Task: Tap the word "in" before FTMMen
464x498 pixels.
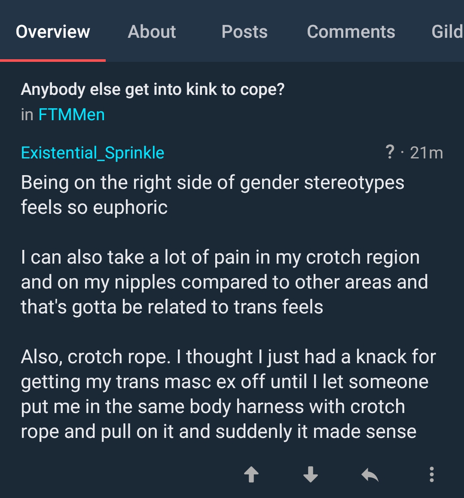Action: [27, 115]
